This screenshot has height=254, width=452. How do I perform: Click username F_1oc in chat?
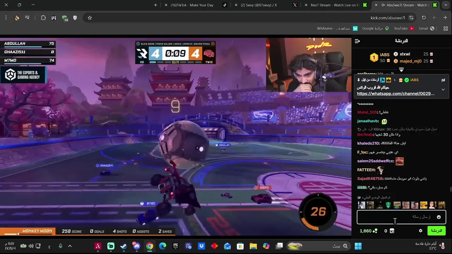pyautogui.click(x=363, y=152)
